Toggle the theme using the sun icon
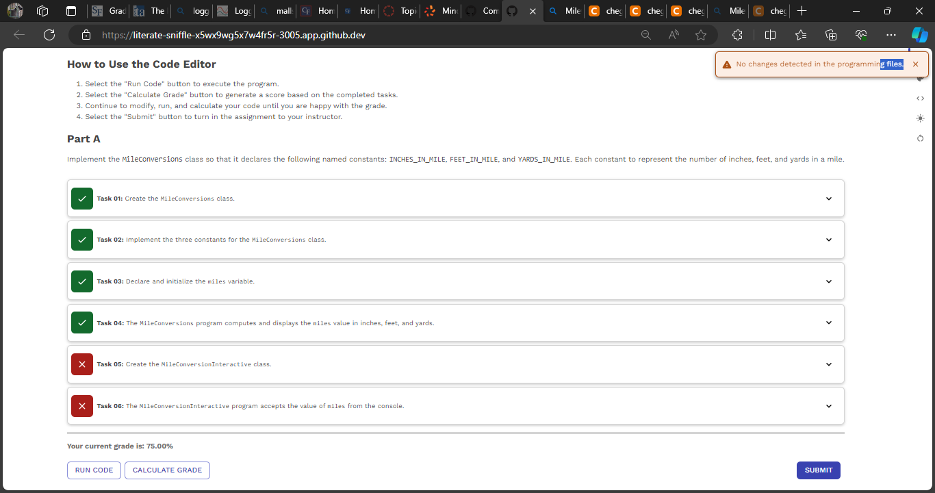 point(920,118)
